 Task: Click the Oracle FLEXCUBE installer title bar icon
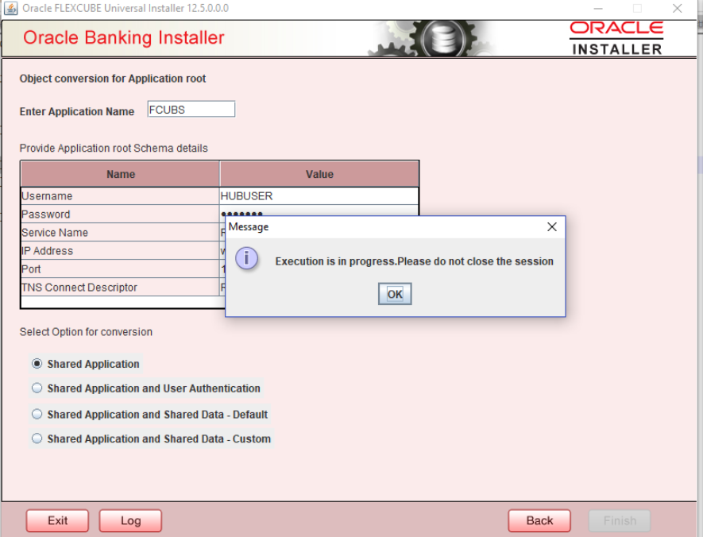click(x=11, y=8)
